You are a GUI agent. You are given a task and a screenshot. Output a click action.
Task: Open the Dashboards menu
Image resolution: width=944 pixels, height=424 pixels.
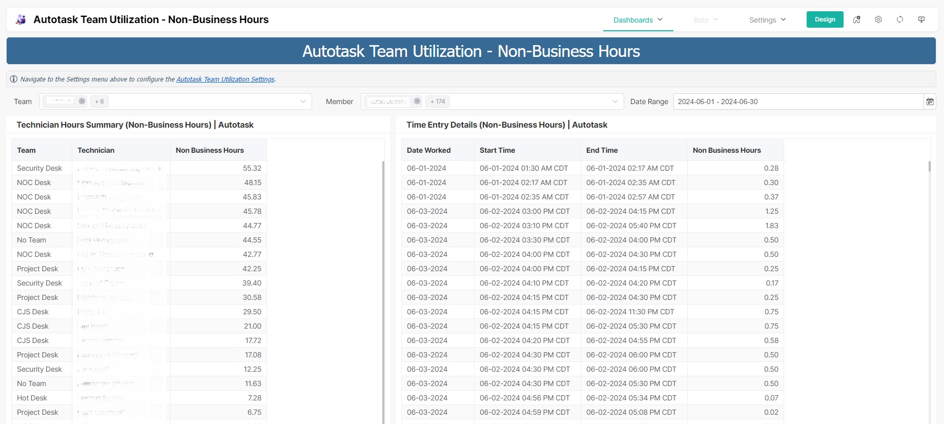coord(638,20)
